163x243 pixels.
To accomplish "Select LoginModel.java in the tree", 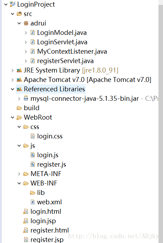I will point(62,33).
